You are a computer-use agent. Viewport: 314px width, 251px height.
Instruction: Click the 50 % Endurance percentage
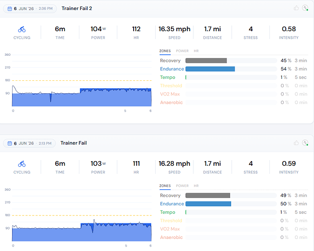point(286,204)
